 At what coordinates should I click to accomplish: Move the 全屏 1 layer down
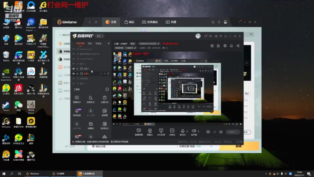(104, 74)
